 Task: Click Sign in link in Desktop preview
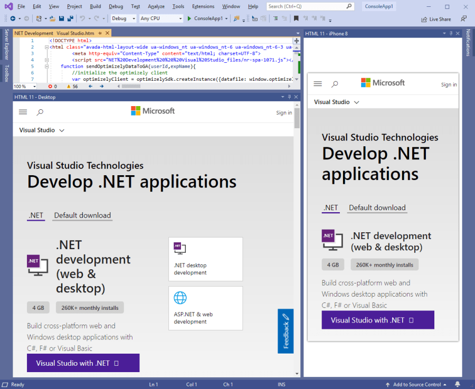point(284,112)
